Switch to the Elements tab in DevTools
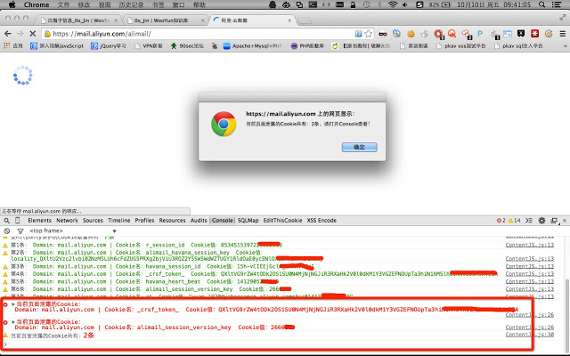Image resolution: width=570 pixels, height=356 pixels. click(x=39, y=221)
